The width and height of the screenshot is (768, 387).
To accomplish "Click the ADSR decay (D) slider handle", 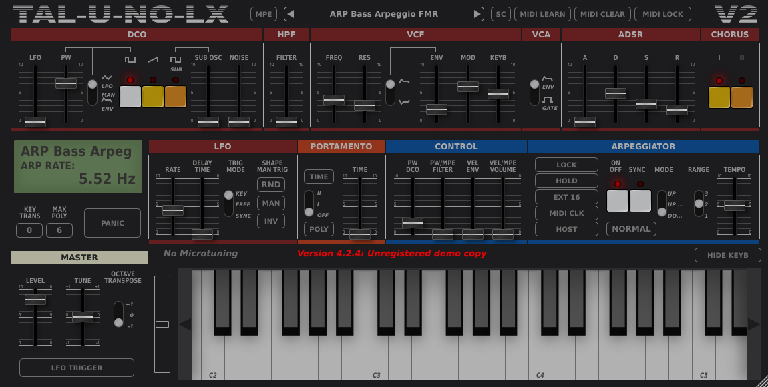I will coord(616,93).
